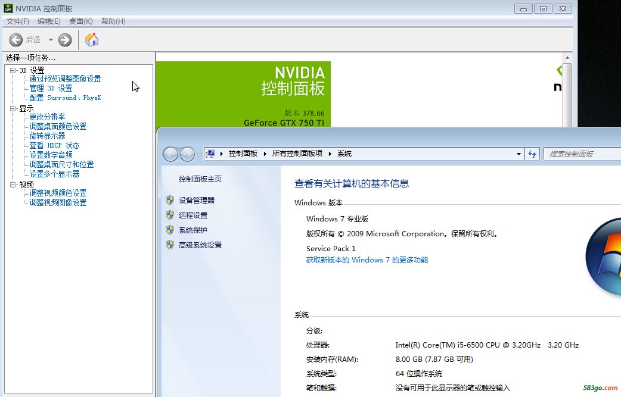Open recent pages dropdown beside forward button

click(x=199, y=154)
